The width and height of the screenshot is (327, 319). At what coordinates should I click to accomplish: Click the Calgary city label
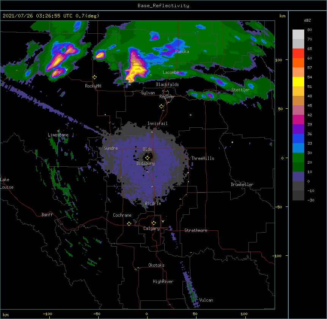click(151, 228)
